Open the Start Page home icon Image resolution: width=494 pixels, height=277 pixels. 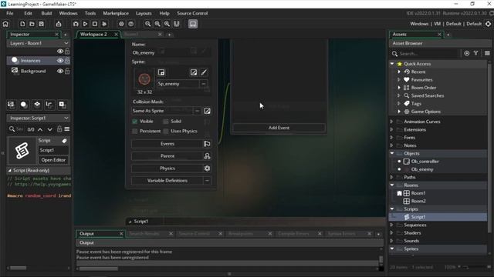[x=5, y=24]
